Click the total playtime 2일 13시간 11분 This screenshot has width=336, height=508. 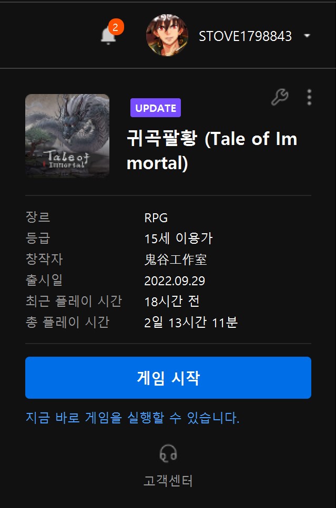click(x=191, y=323)
